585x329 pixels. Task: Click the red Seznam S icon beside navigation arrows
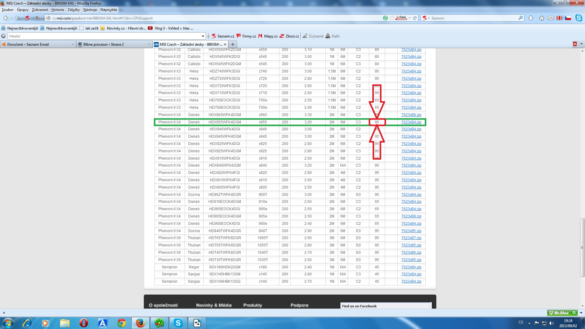click(27, 18)
